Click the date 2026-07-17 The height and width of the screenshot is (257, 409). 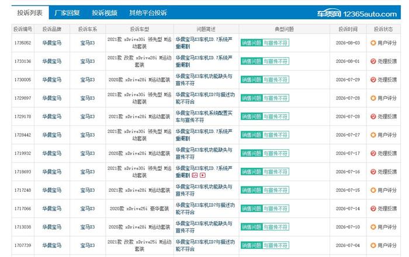tap(348, 153)
